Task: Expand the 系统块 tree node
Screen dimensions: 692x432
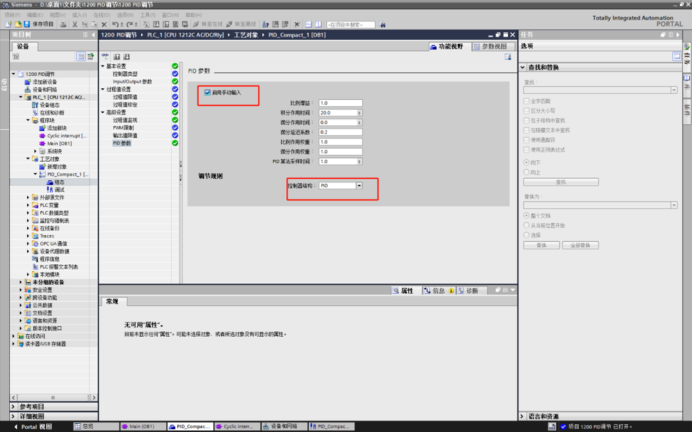Action: click(35, 151)
